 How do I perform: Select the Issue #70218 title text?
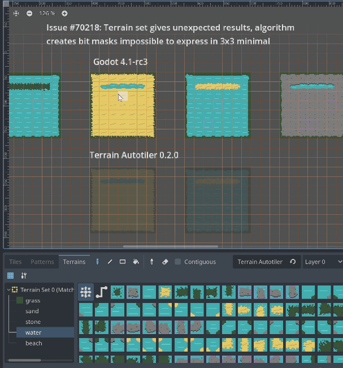tap(170, 34)
